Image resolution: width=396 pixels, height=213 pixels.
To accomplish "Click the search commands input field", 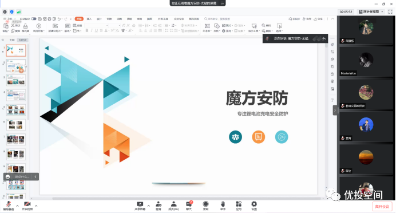I will point(218,19).
